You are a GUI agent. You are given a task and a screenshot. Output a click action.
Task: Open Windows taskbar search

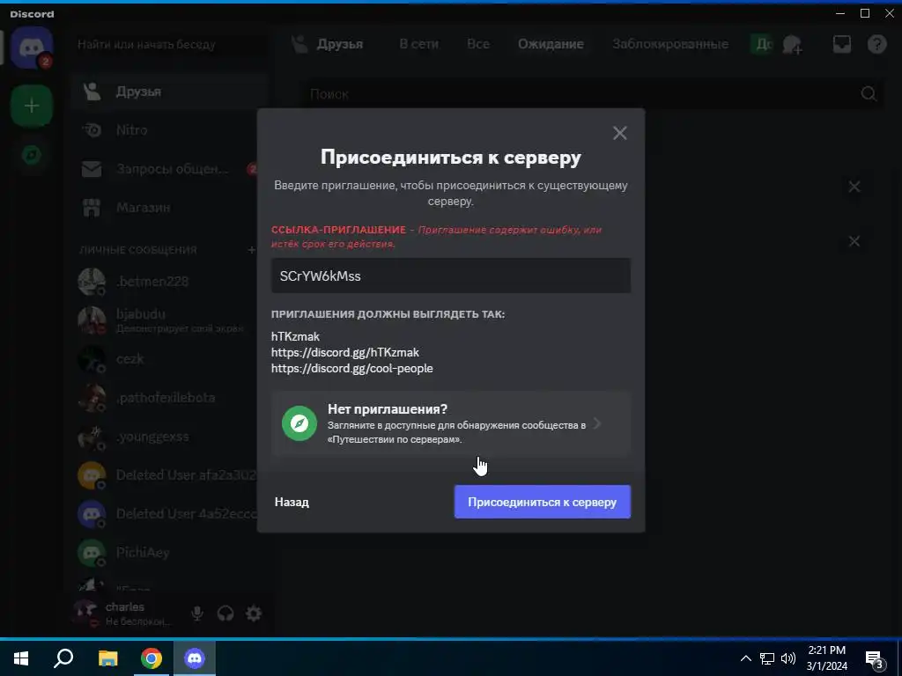coord(63,658)
